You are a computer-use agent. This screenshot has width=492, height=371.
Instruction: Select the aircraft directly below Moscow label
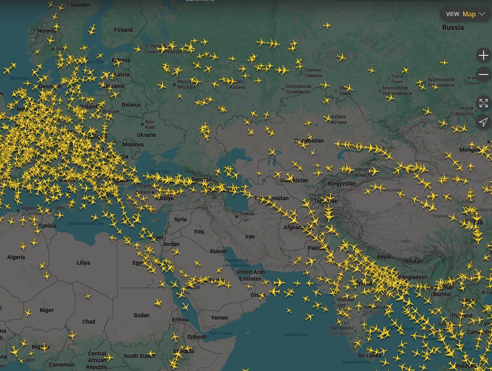pos(180,96)
